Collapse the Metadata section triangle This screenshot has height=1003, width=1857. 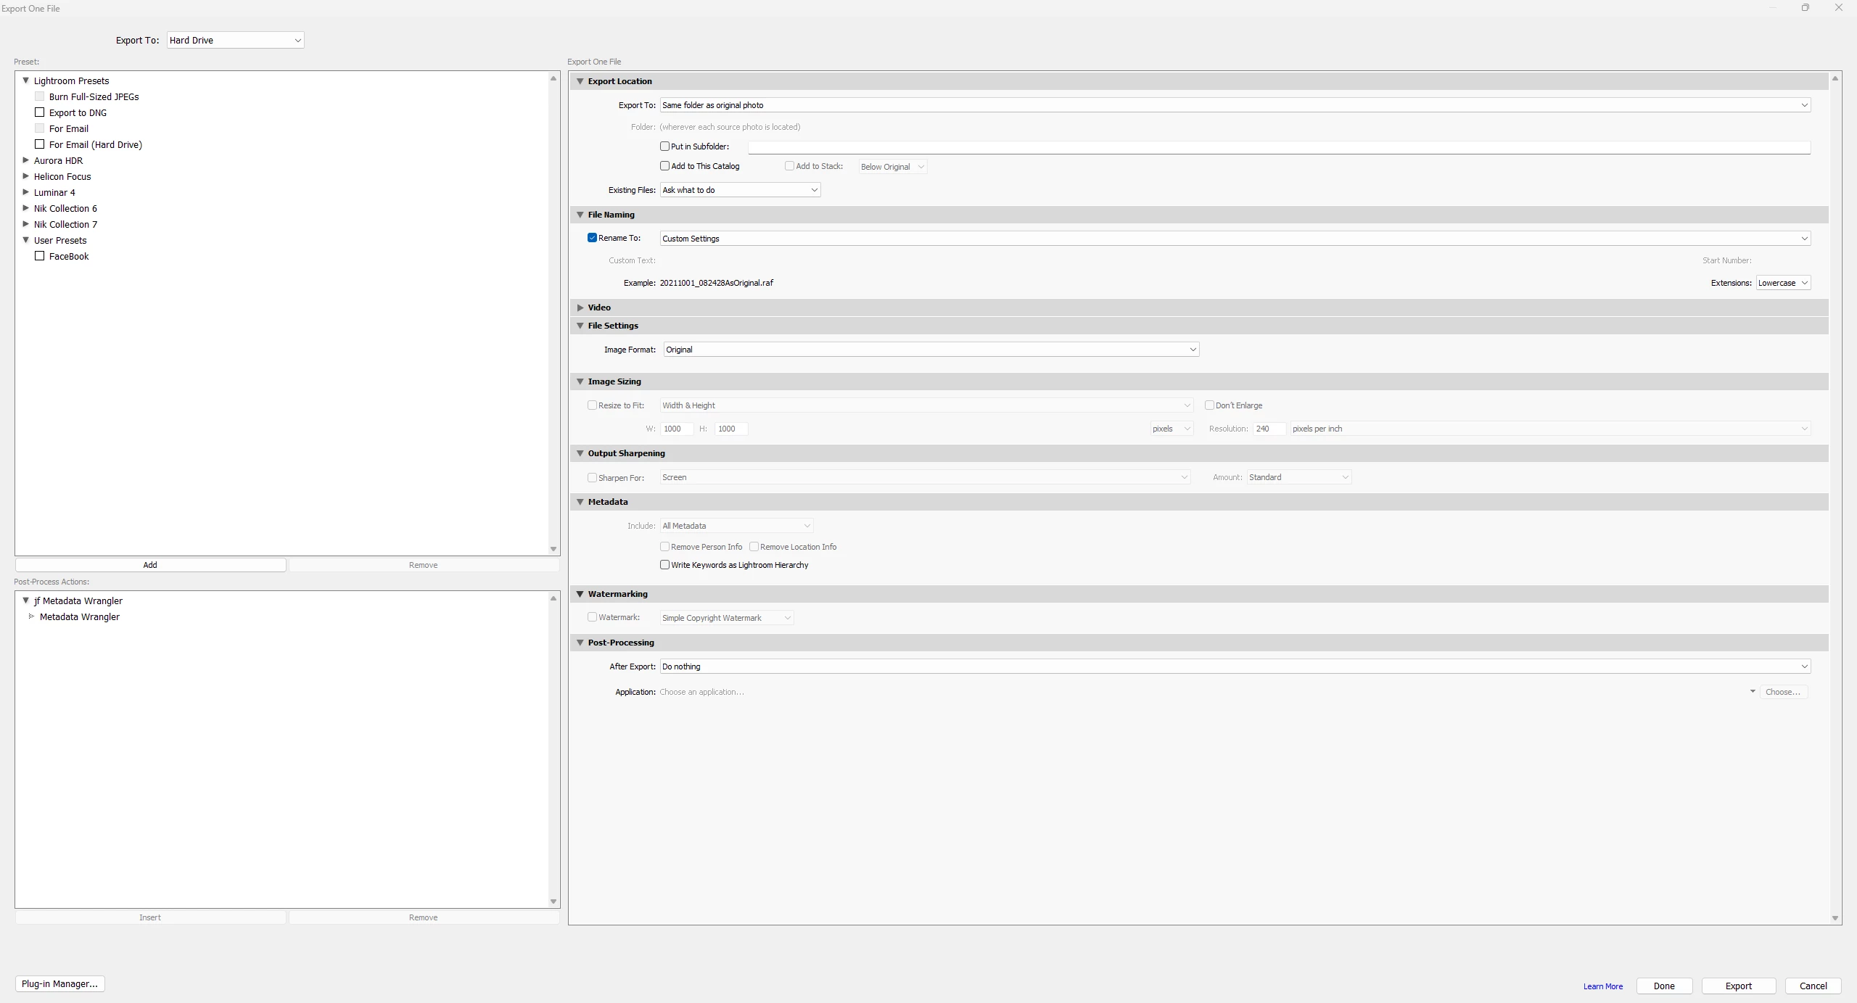point(580,502)
